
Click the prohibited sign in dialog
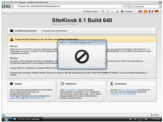tap(82, 57)
